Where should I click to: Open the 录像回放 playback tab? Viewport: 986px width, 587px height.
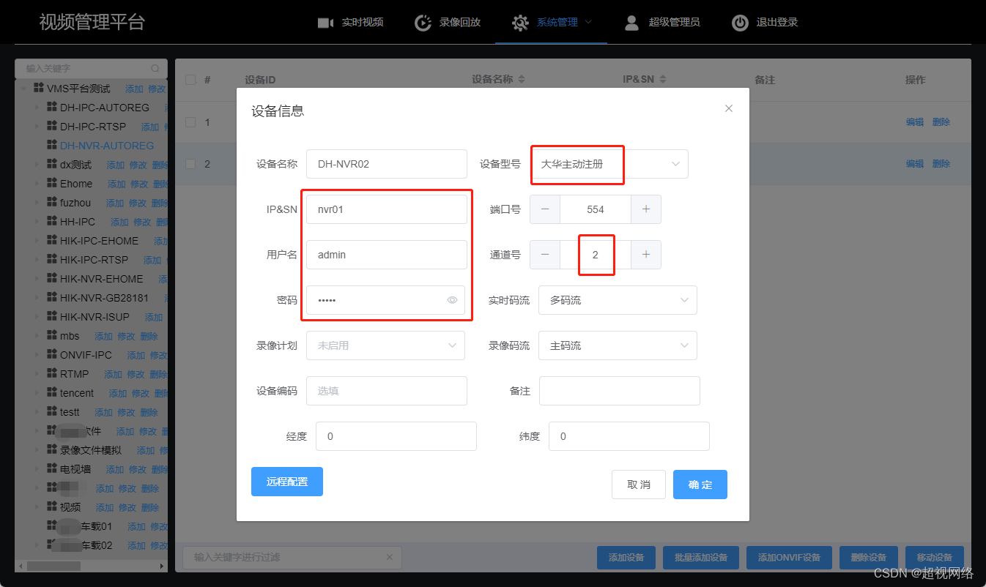[x=460, y=22]
